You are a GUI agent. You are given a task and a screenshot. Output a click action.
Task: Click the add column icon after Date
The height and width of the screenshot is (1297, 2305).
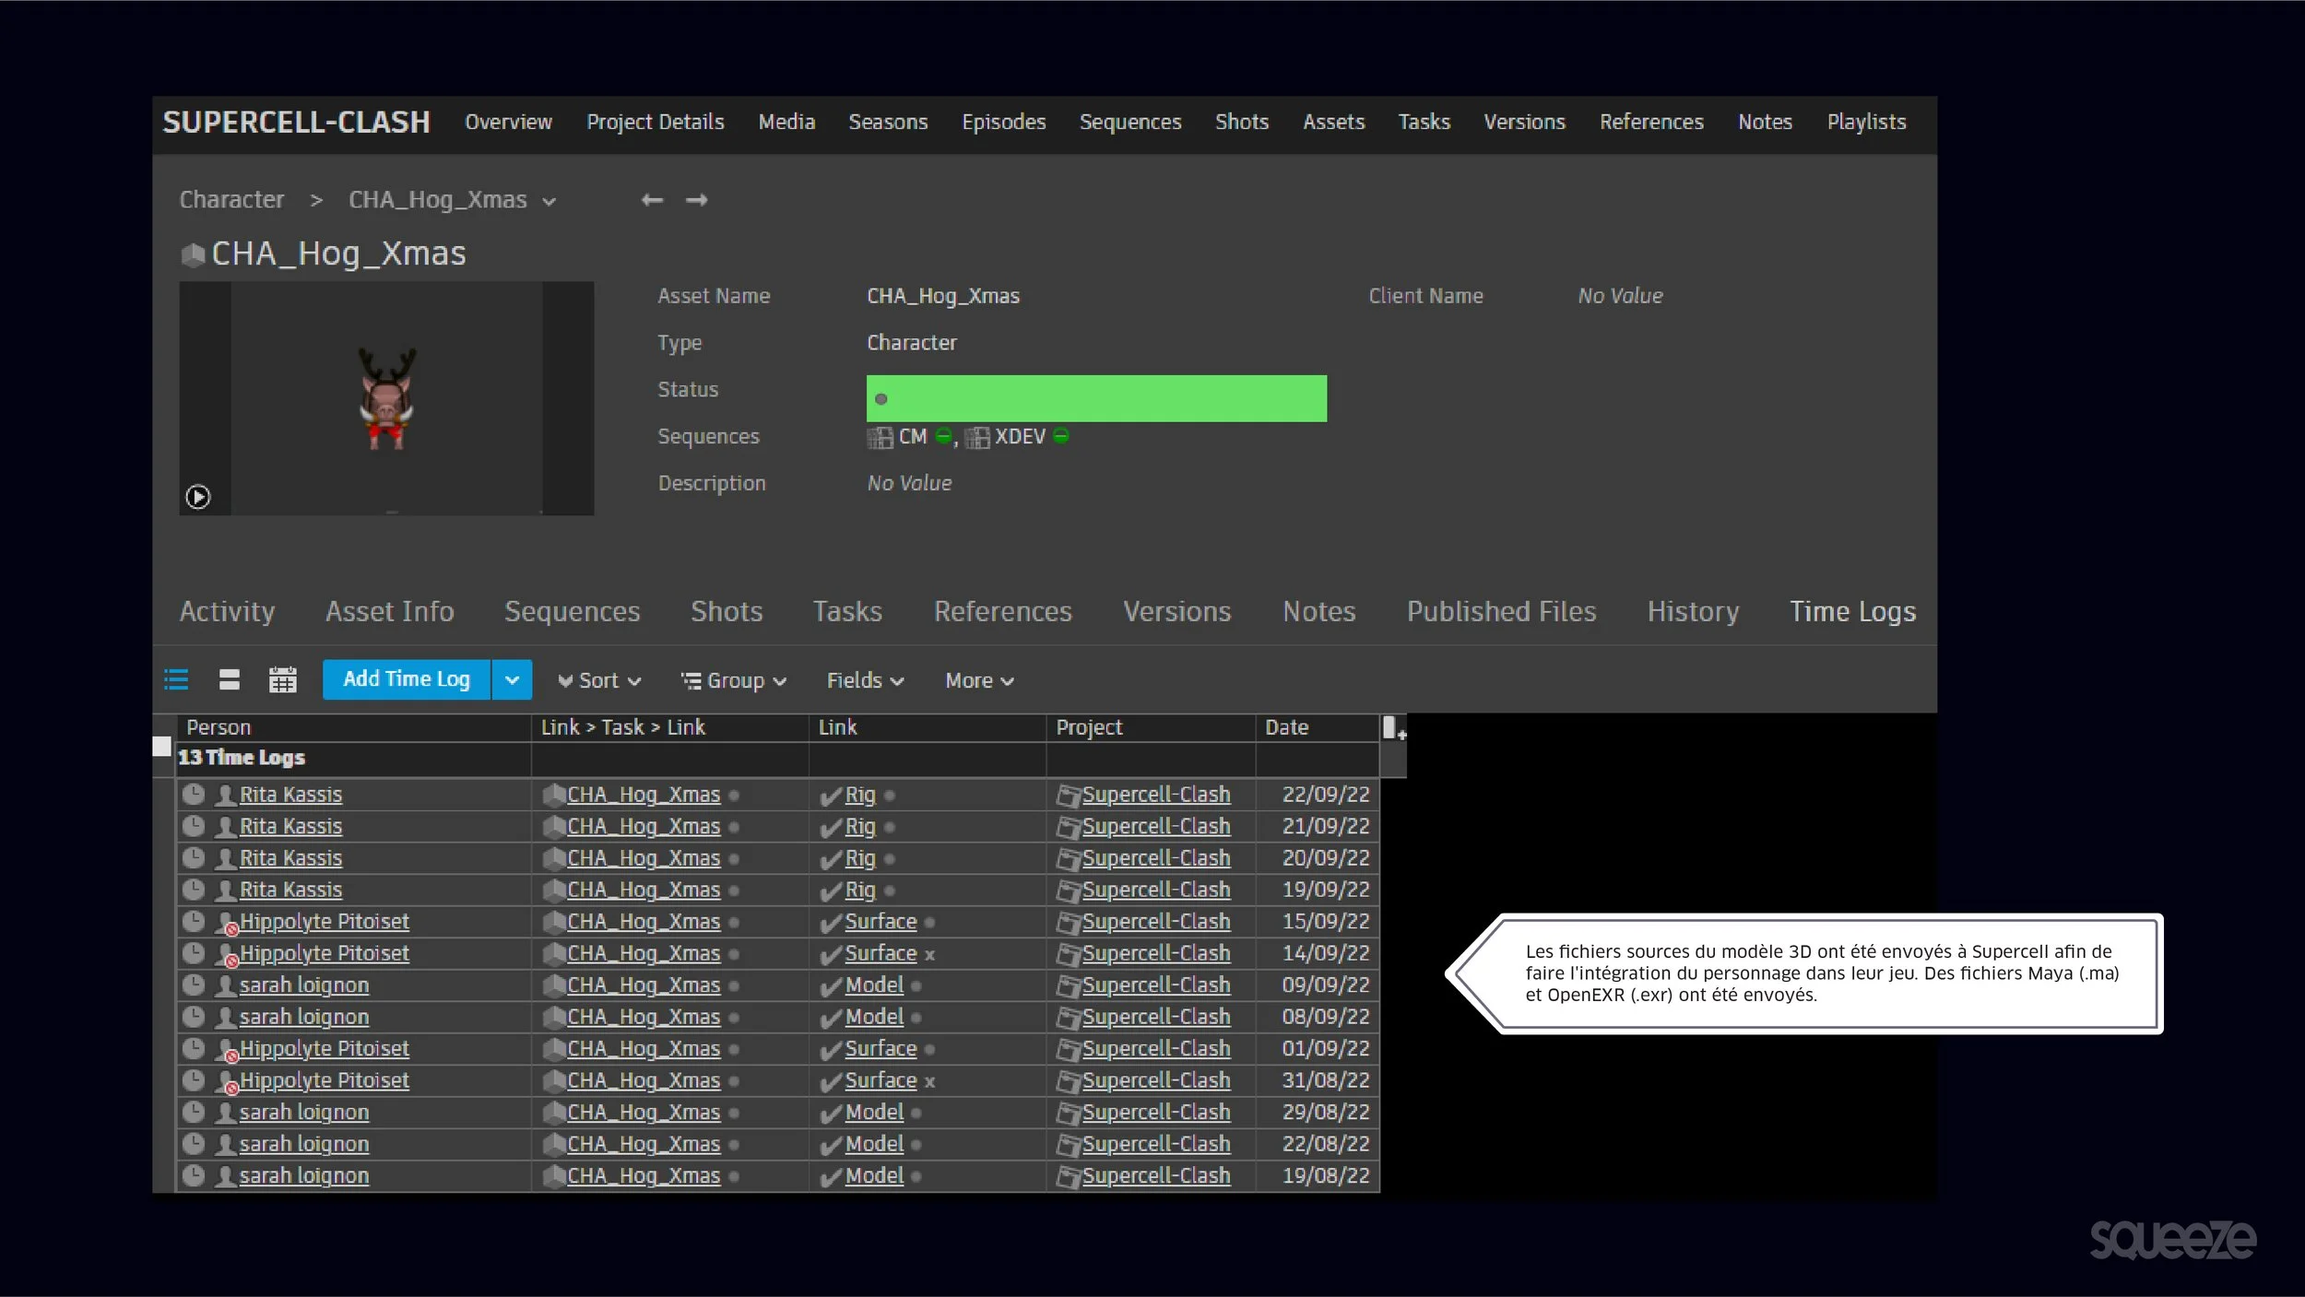click(x=1393, y=728)
